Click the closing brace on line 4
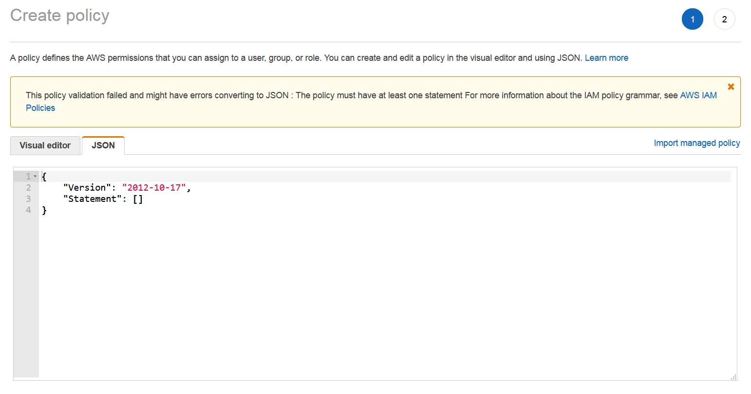 click(44, 210)
